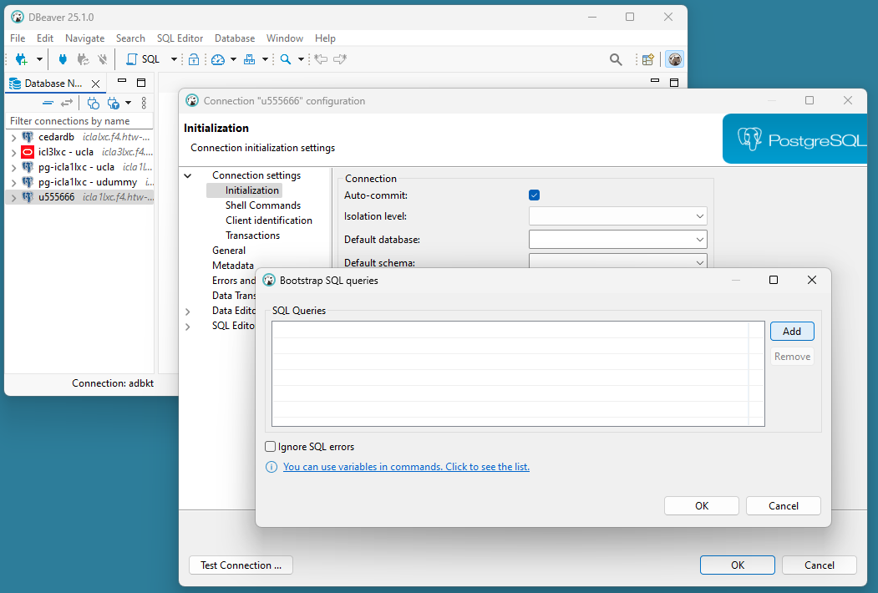The height and width of the screenshot is (593, 878).
Task: Close the Database Navigator tab
Action: [96, 84]
